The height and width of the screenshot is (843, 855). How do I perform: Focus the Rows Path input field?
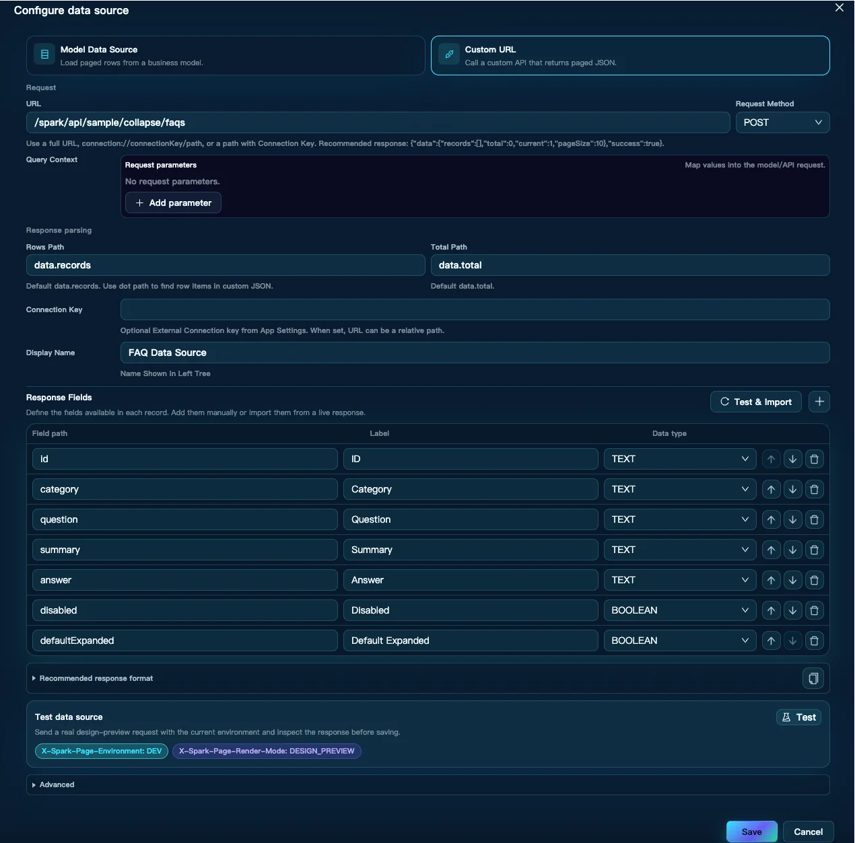click(x=226, y=265)
